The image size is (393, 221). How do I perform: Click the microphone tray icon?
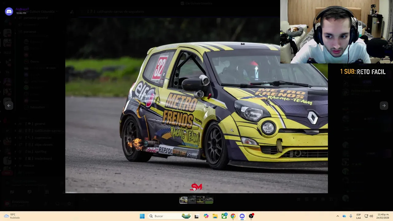point(351,216)
